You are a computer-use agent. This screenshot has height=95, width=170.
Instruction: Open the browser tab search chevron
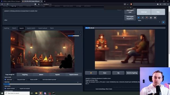[156, 1]
